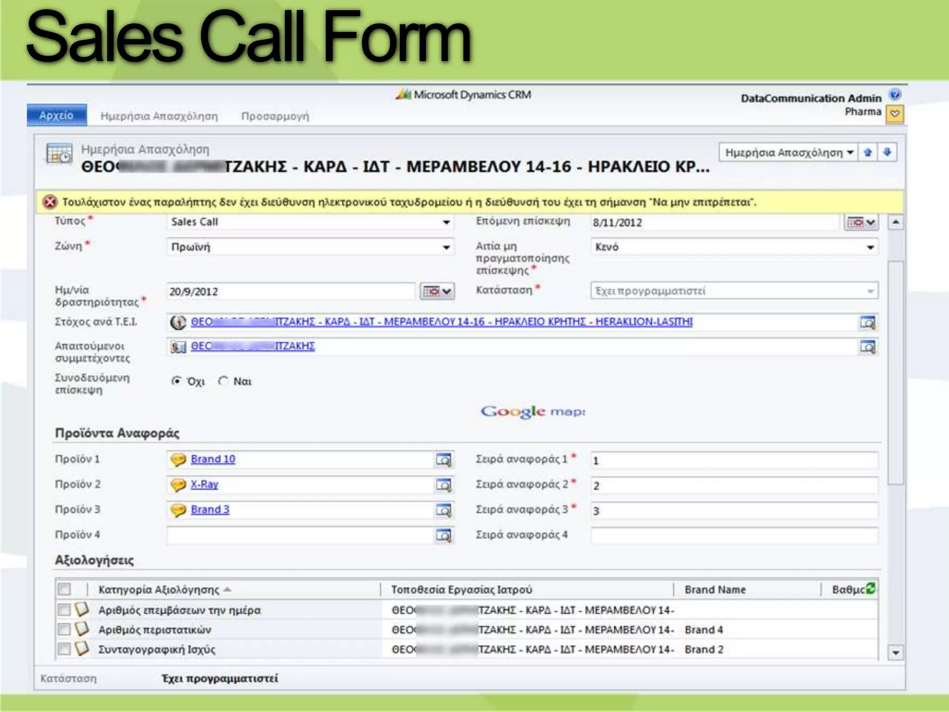Click Brand Name column header
The height and width of the screenshot is (712, 949).
[x=715, y=590]
